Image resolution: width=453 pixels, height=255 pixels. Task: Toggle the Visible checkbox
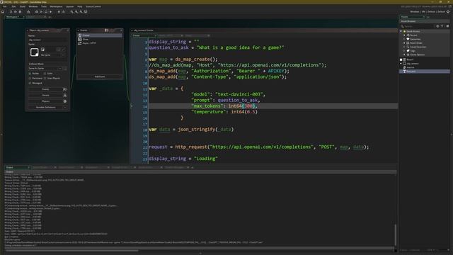click(x=30, y=74)
